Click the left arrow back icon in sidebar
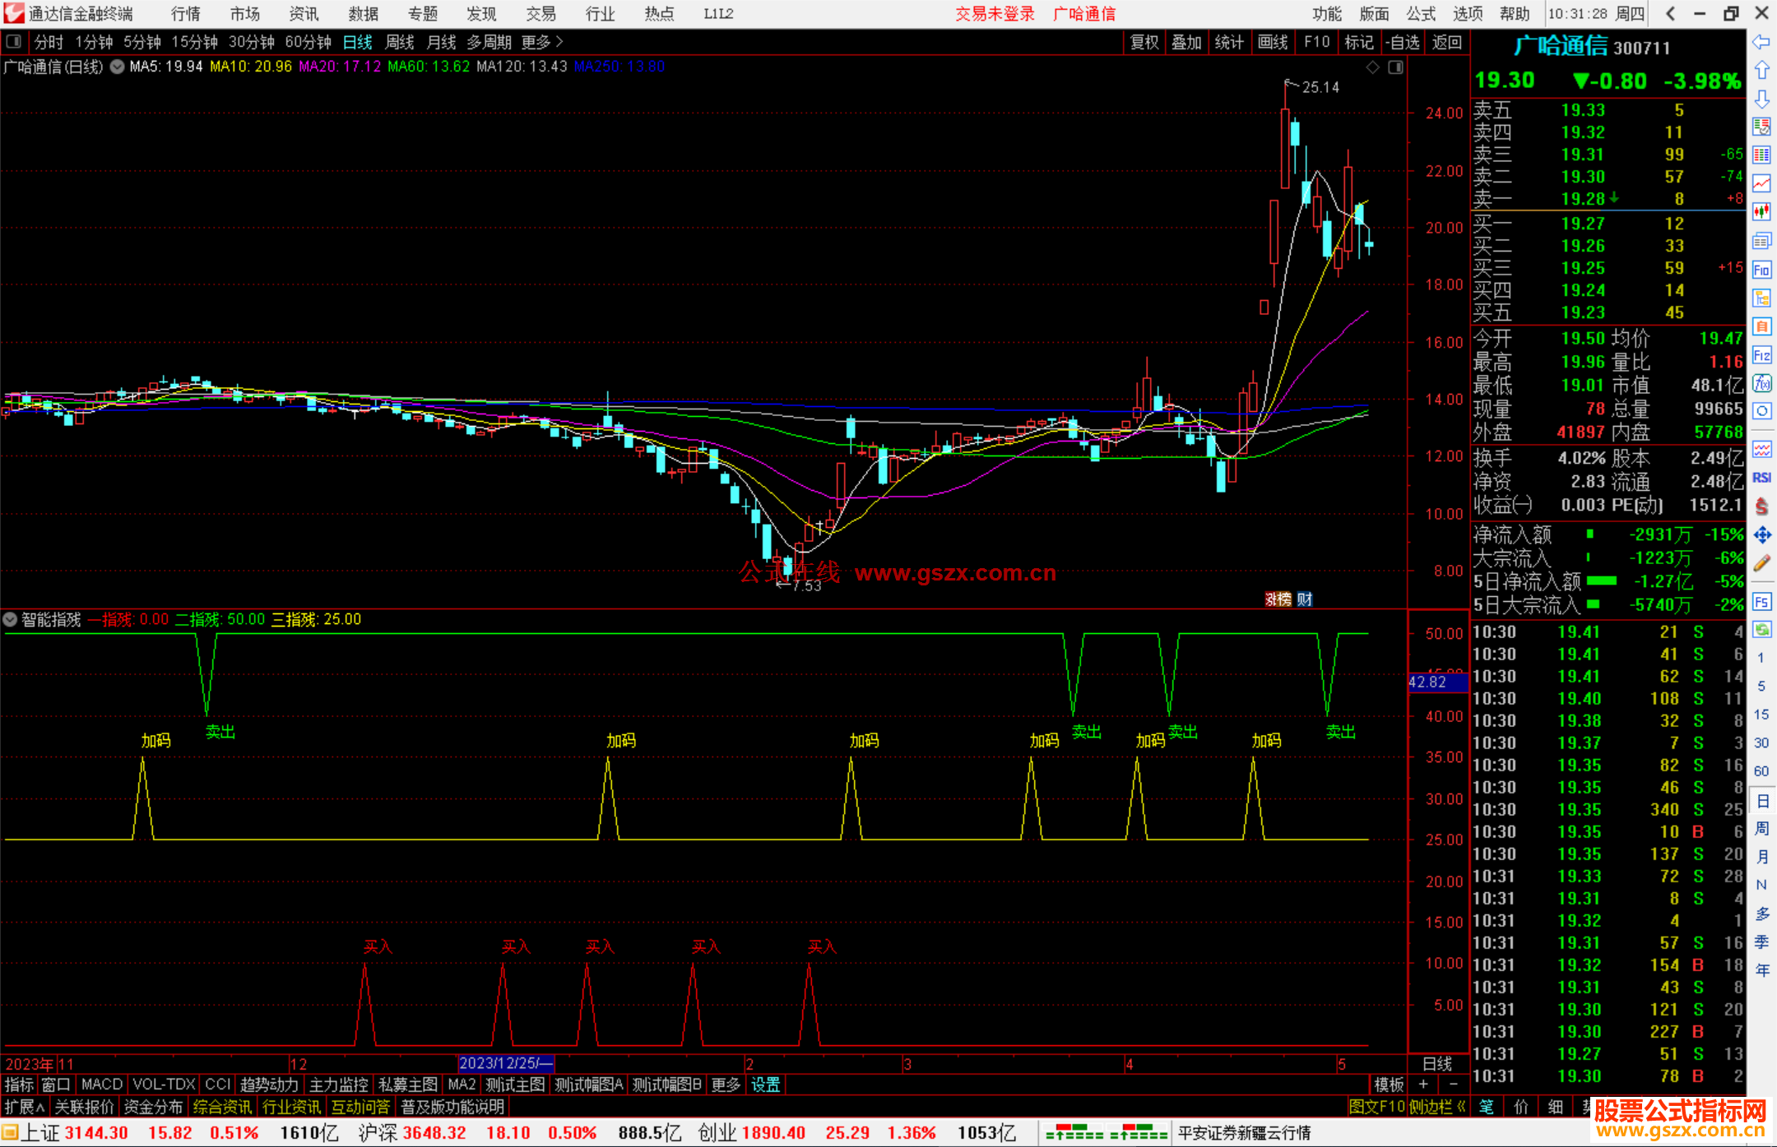Image resolution: width=1777 pixels, height=1147 pixels. pos(1761,41)
